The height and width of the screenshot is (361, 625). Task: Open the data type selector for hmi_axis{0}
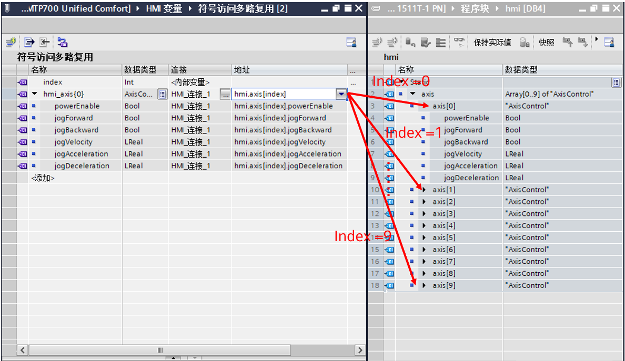[x=163, y=94]
